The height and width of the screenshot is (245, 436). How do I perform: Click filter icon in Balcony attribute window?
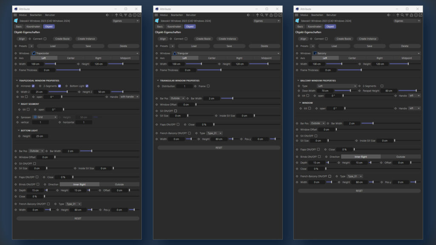pos(407,15)
